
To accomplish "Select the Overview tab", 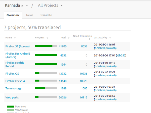I will (13, 15).
